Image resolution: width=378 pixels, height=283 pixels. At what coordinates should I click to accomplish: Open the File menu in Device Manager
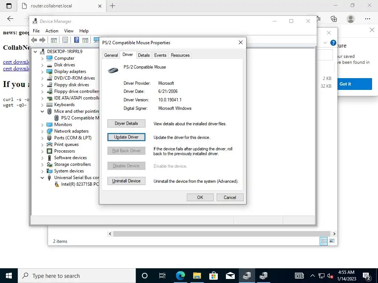tap(36, 31)
